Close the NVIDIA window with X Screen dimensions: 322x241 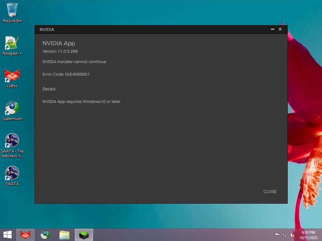coord(280,29)
